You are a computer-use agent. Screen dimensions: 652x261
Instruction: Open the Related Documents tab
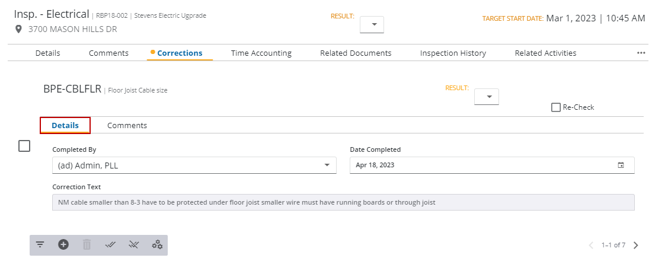(356, 53)
